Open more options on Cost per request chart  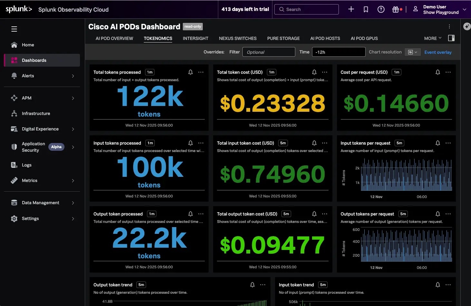point(448,72)
